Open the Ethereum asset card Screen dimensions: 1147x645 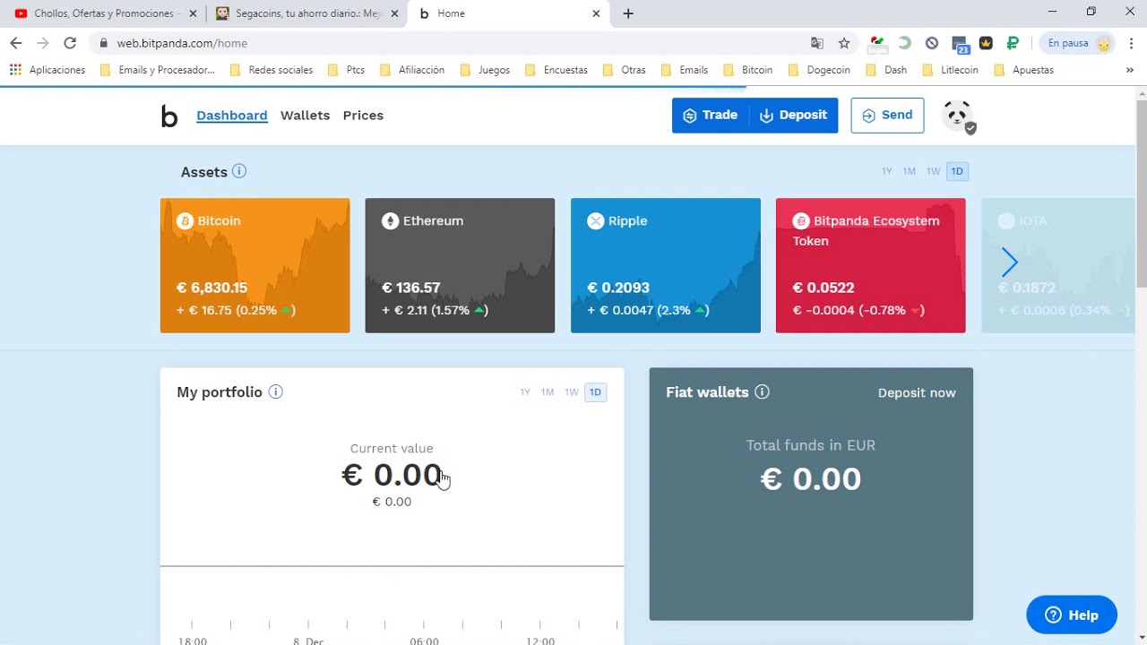tap(460, 265)
